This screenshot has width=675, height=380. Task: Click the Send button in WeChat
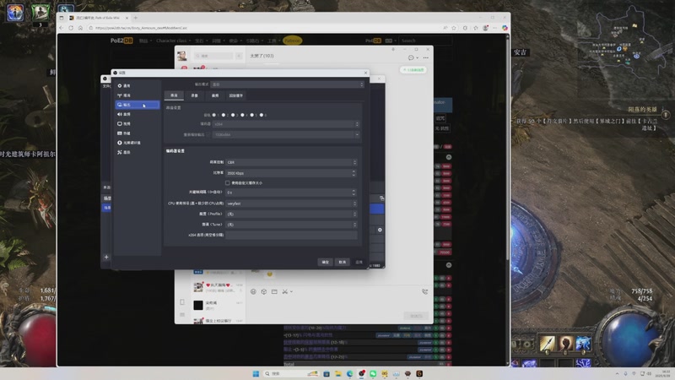coord(416,316)
